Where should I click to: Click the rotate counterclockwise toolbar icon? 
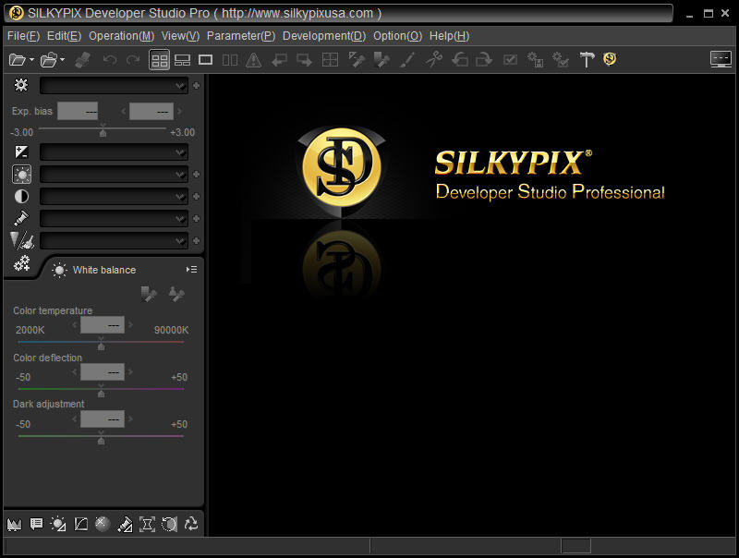(458, 59)
